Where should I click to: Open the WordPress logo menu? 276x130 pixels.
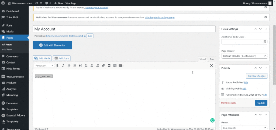coord(3,3)
